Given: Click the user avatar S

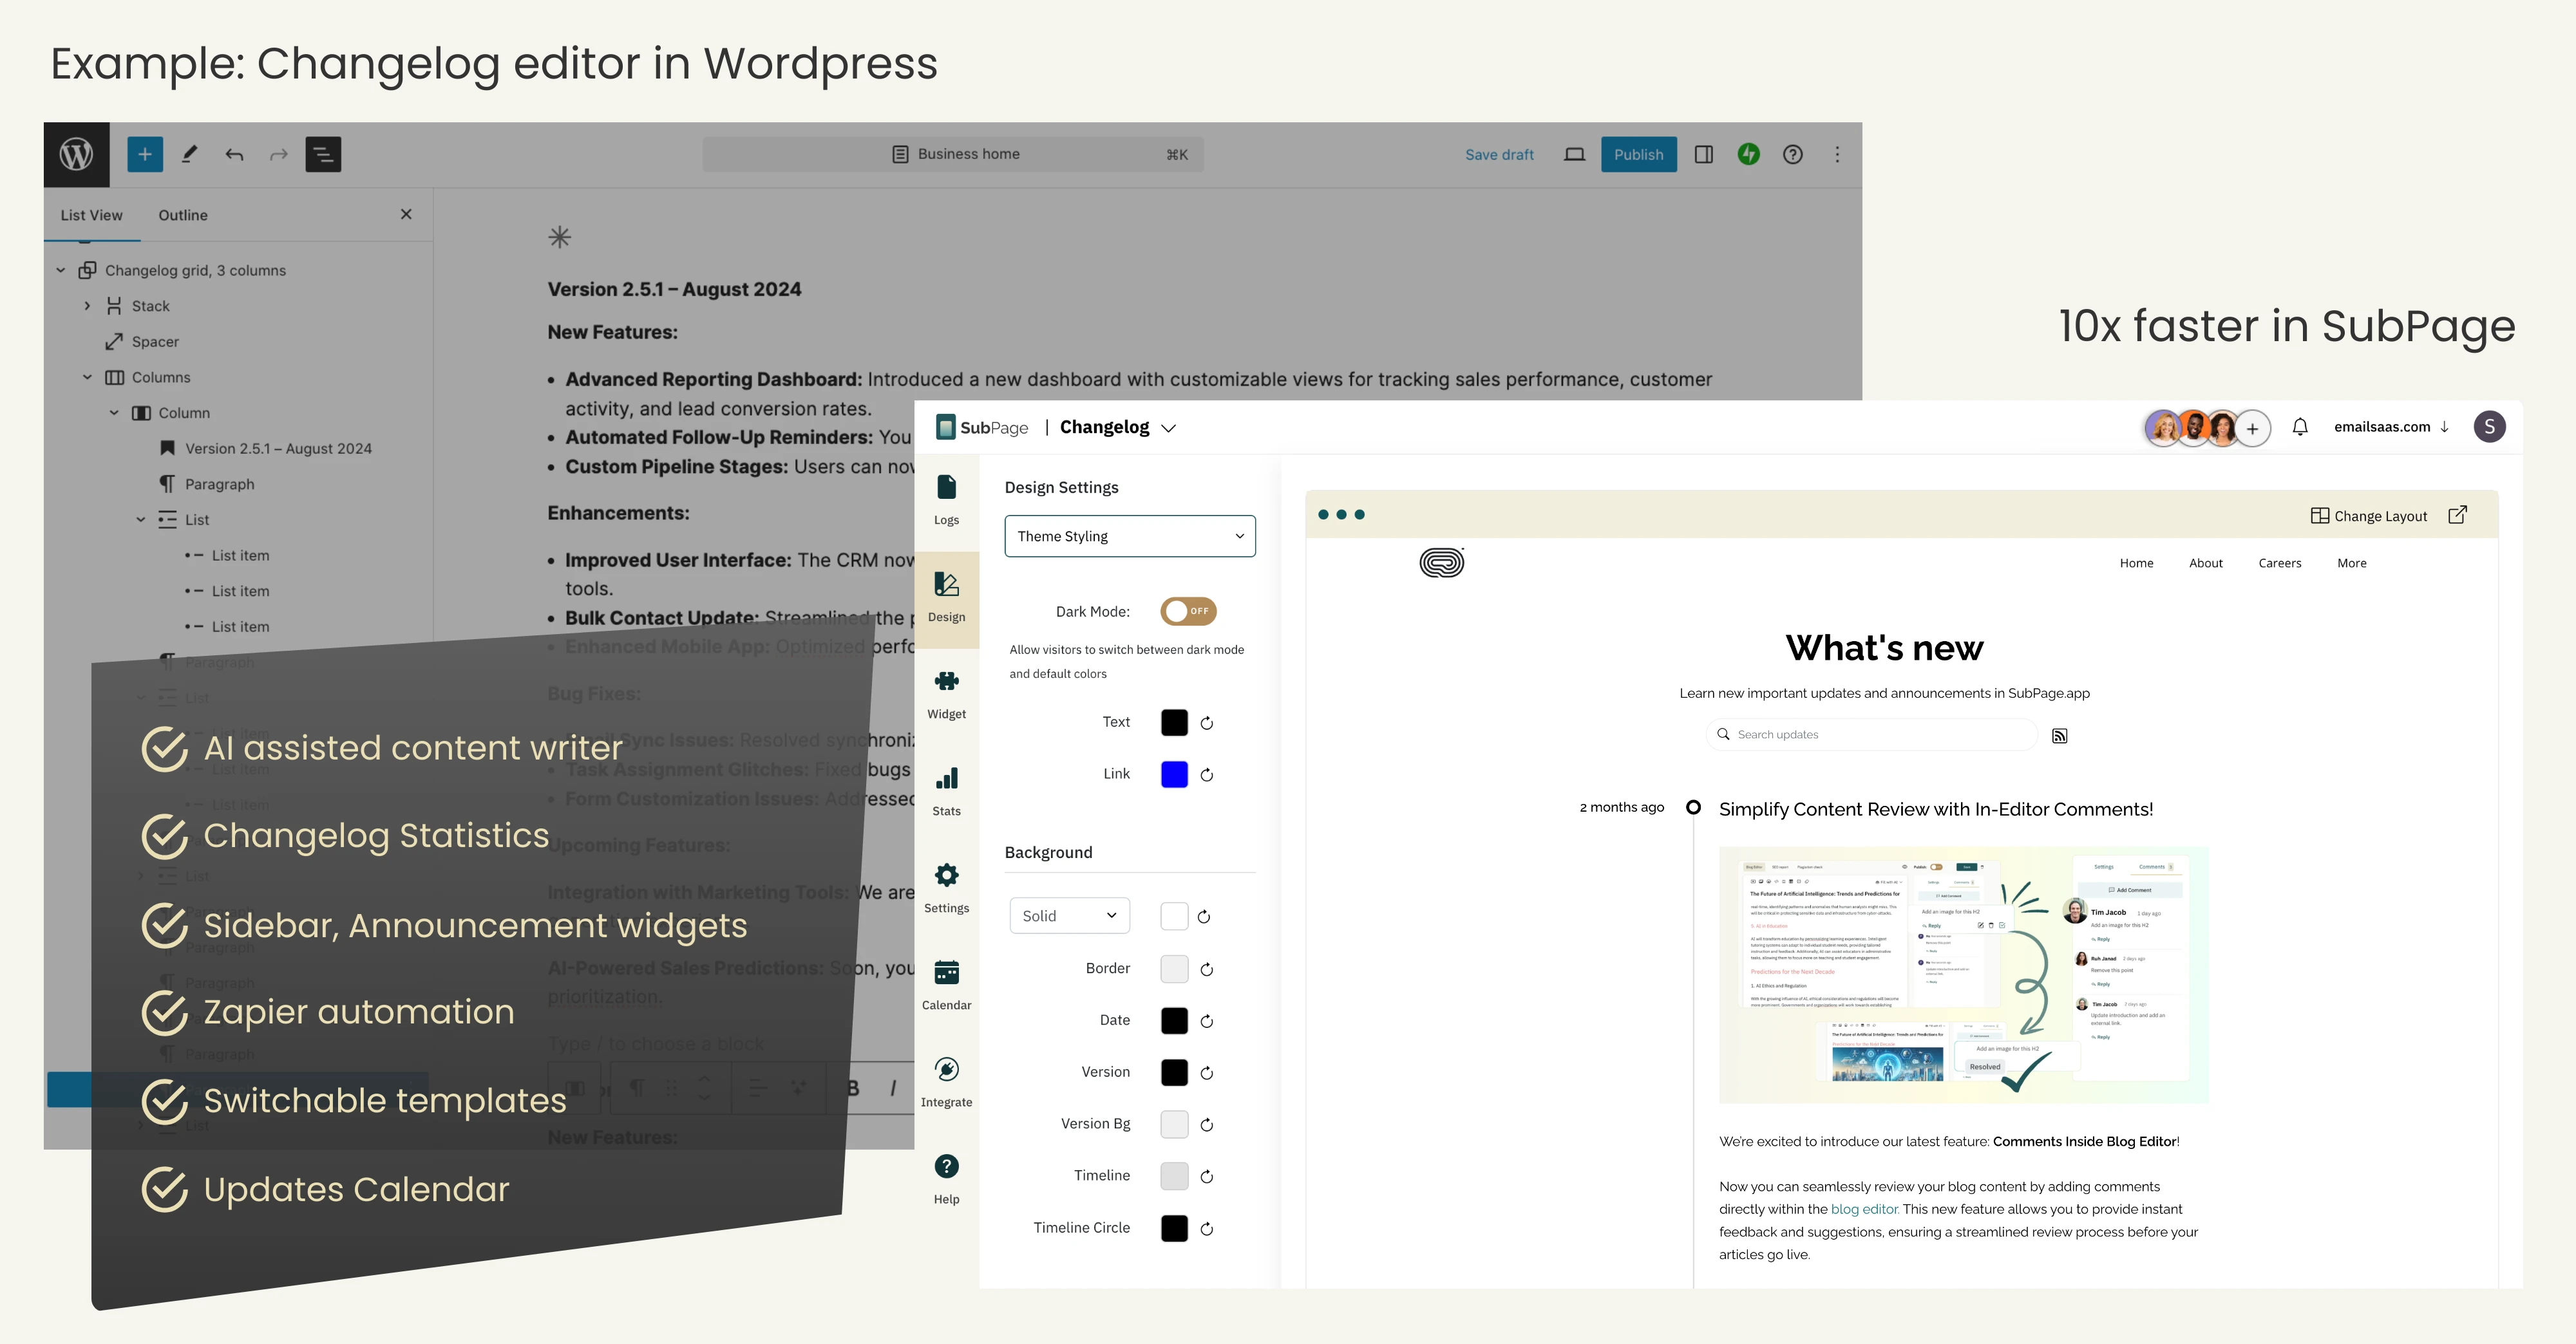Looking at the screenshot, I should click(x=2489, y=427).
